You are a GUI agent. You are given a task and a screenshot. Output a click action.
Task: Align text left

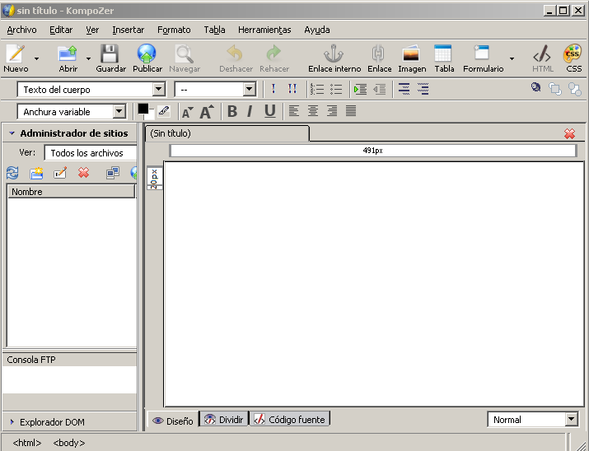coord(294,110)
